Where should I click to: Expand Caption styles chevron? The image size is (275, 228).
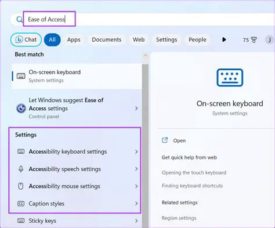pos(136,204)
